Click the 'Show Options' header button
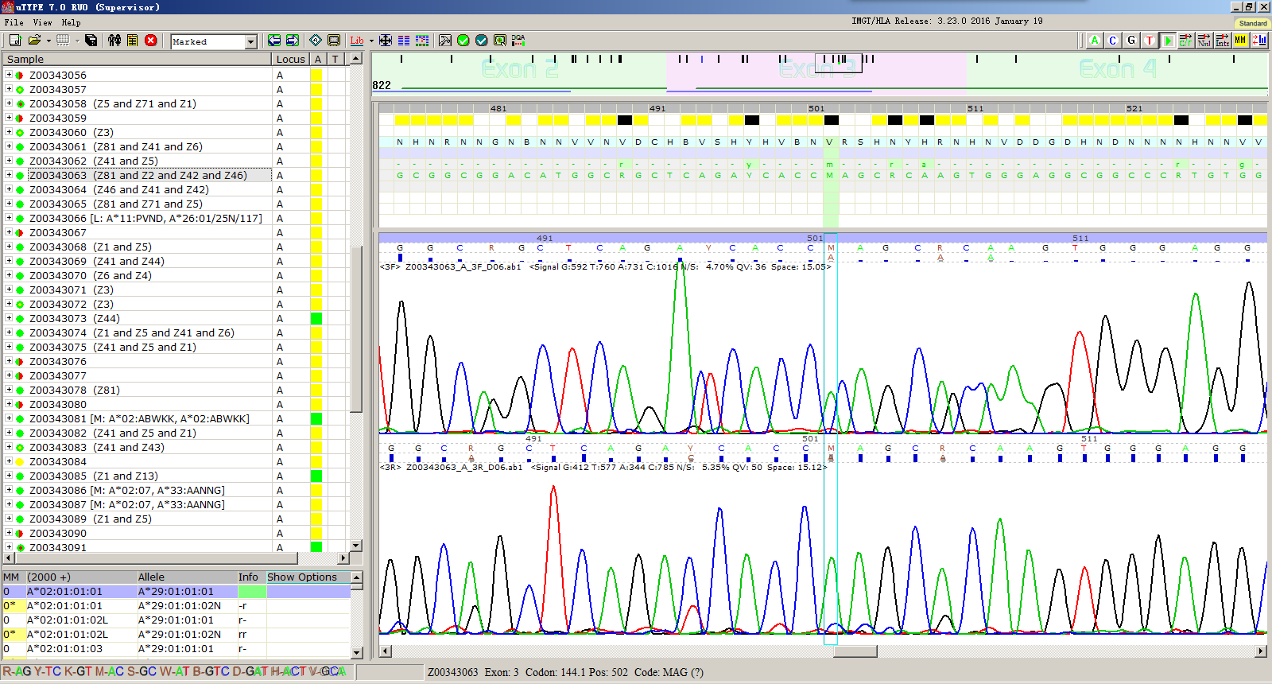The width and height of the screenshot is (1272, 684). [302, 577]
